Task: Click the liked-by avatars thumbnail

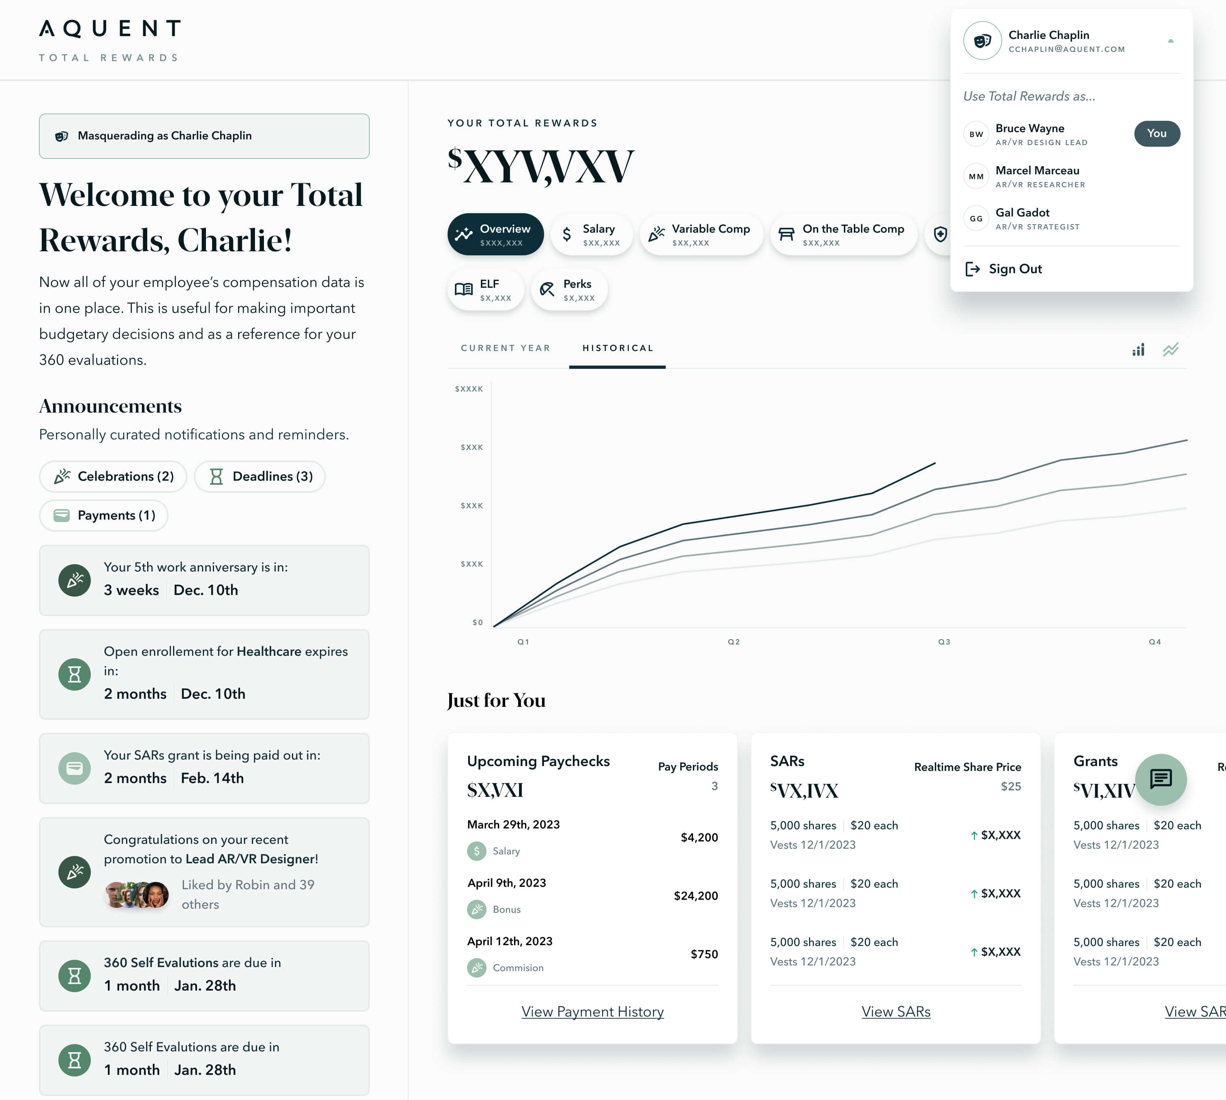Action: pyautogui.click(x=137, y=895)
